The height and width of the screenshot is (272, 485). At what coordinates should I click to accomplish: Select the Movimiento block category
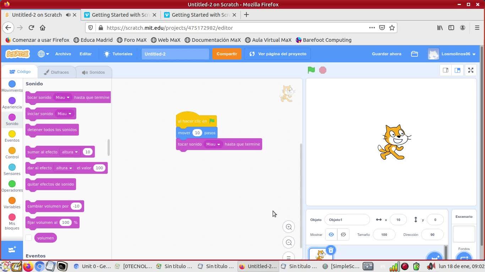pyautogui.click(x=12, y=86)
